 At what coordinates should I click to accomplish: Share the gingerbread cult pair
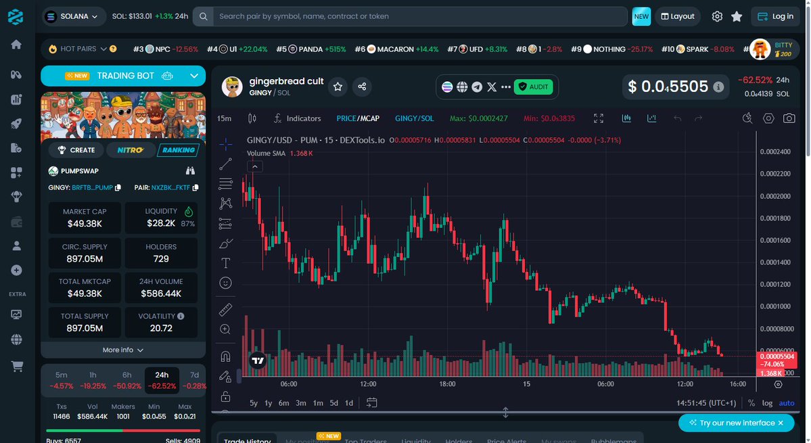point(362,87)
